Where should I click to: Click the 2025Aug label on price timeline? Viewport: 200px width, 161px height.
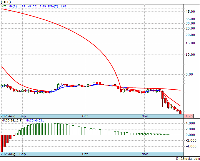8,116
